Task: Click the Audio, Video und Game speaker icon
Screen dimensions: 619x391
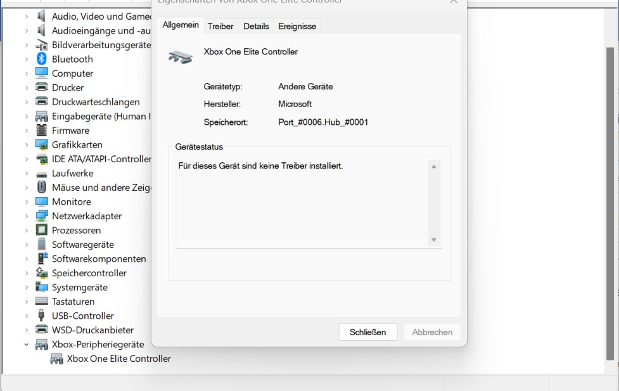Action: click(41, 16)
